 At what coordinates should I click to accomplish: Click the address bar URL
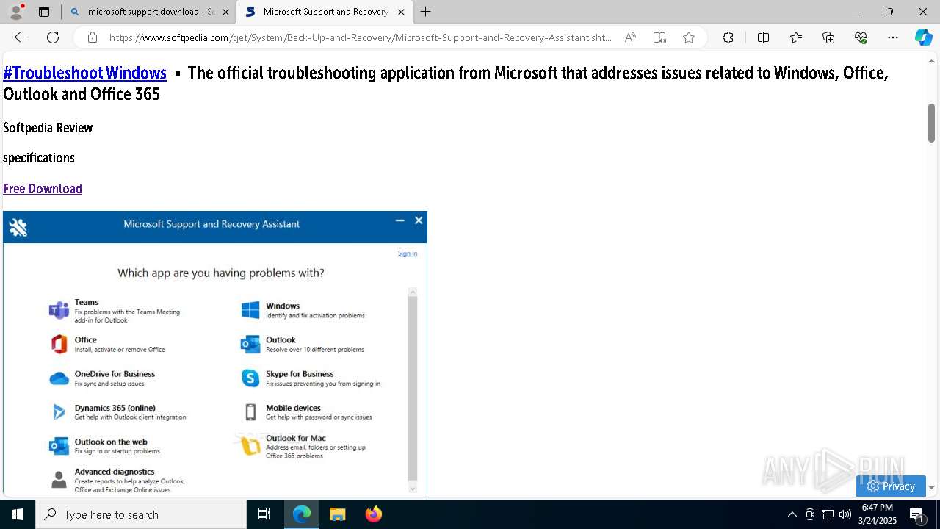click(x=360, y=37)
